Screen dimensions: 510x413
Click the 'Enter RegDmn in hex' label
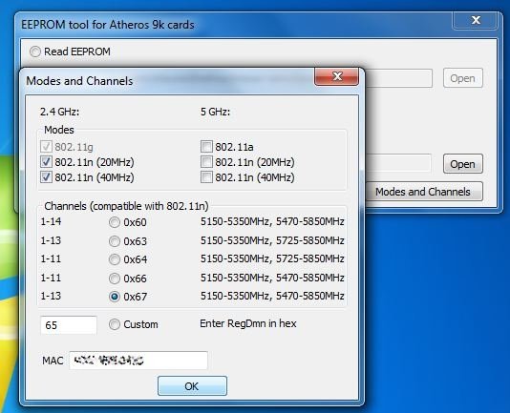[x=248, y=323]
